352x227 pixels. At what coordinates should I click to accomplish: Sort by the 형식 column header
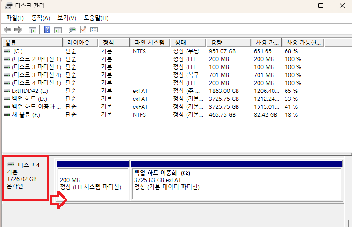tap(114, 43)
